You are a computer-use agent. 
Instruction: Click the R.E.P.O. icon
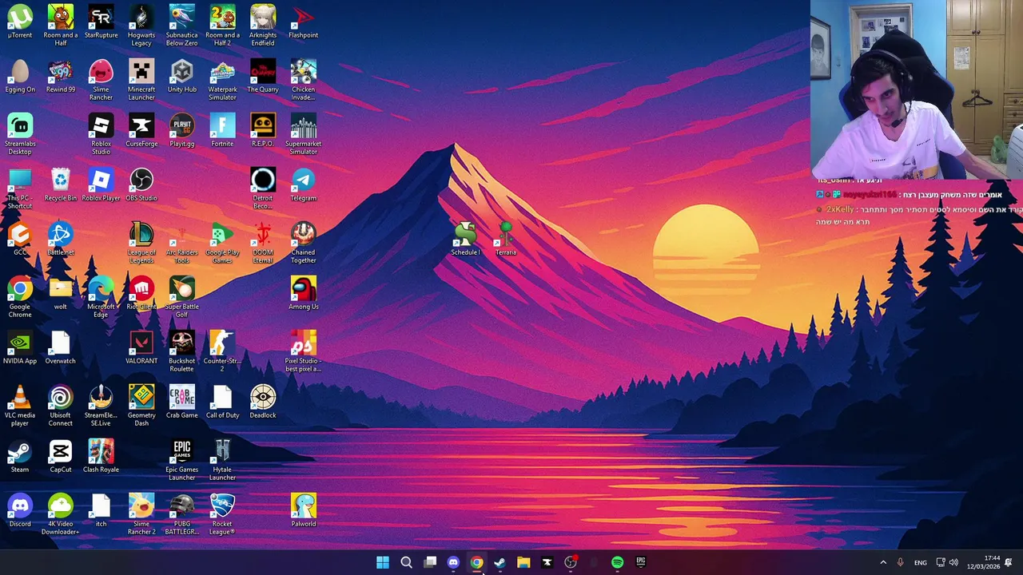tap(263, 130)
